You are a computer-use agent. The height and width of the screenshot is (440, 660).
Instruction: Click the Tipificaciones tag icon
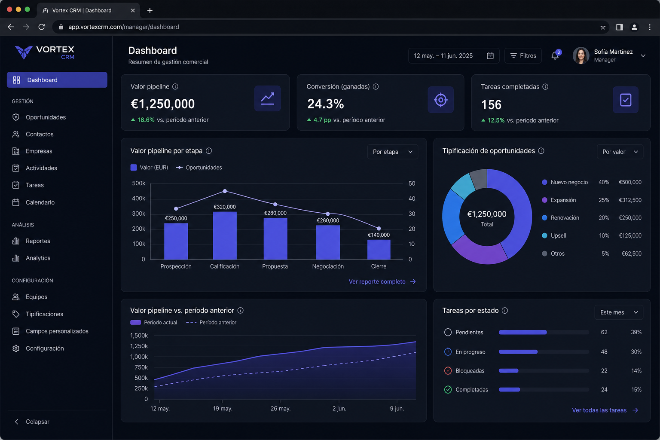click(16, 314)
